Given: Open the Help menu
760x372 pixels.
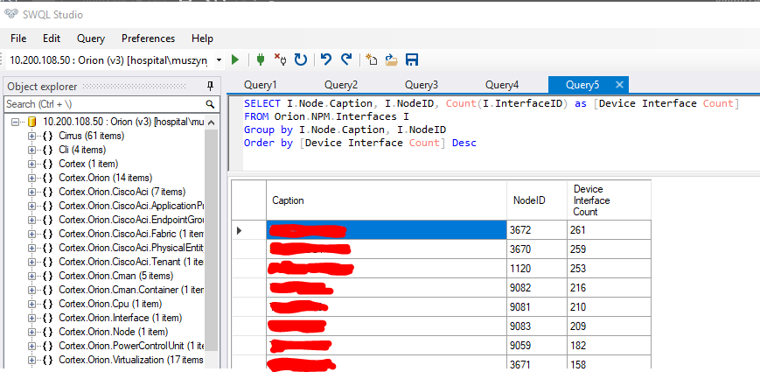Looking at the screenshot, I should coord(202,39).
